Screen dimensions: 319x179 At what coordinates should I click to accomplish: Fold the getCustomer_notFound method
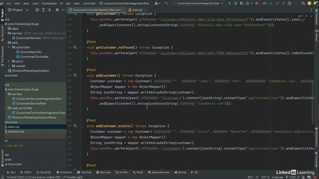click(x=81, y=48)
